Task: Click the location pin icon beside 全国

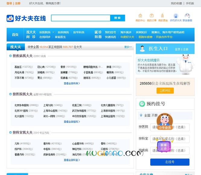Action: pyautogui.click(x=141, y=115)
